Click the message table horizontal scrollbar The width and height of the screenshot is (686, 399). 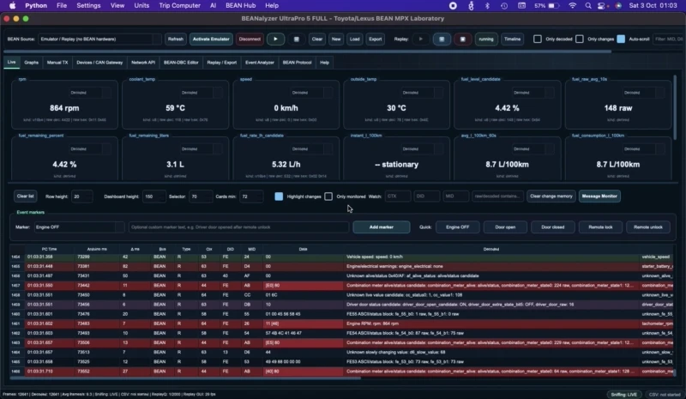click(x=186, y=378)
